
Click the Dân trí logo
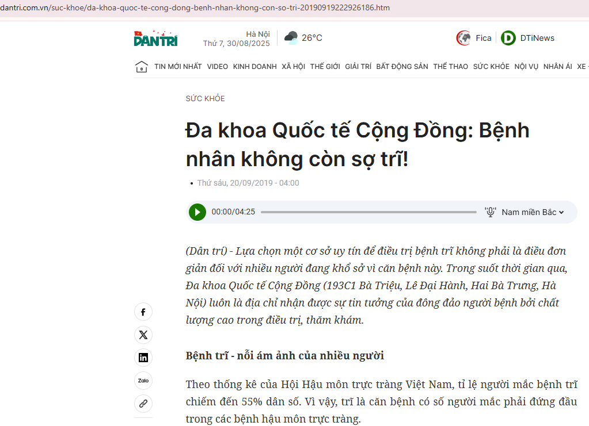click(155, 39)
